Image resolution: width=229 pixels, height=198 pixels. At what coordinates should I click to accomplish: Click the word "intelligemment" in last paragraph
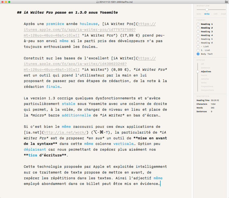tap(151, 167)
